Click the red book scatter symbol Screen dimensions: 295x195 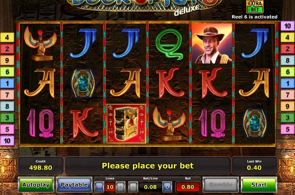(x=126, y=124)
